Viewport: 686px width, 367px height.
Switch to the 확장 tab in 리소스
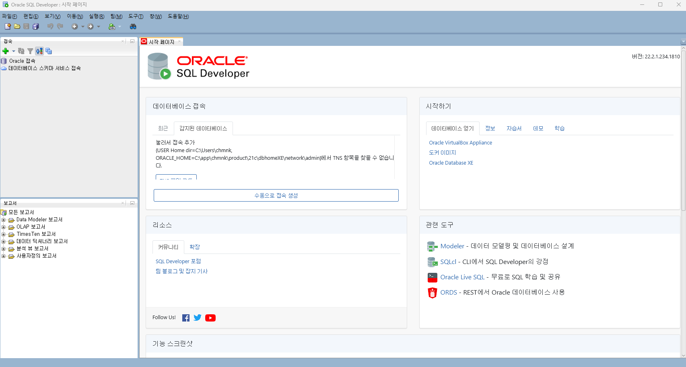[195, 247]
